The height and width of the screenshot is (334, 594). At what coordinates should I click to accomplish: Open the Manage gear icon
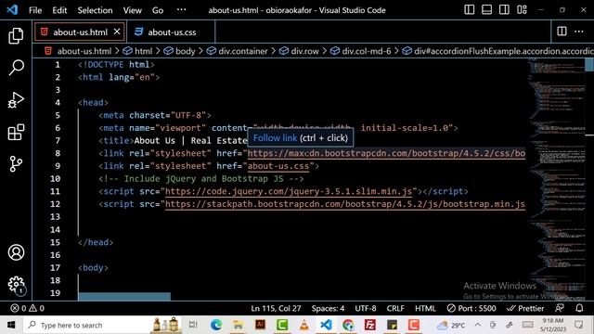tap(16, 285)
